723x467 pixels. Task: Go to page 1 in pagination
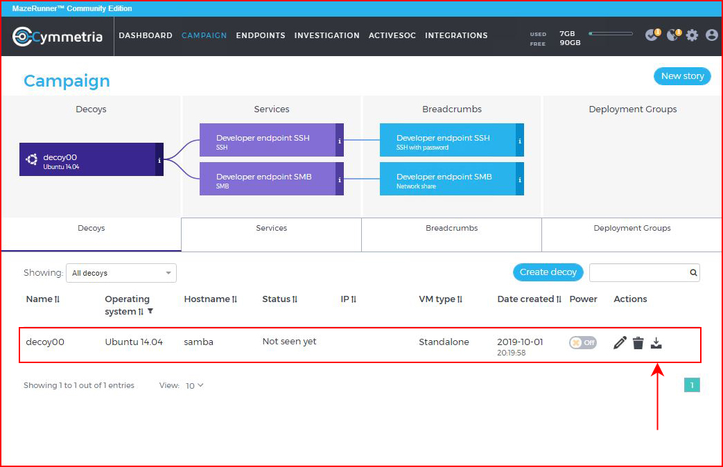coord(692,385)
